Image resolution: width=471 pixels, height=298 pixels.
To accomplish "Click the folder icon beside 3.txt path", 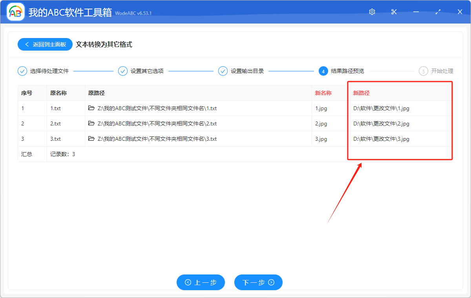I will [x=91, y=139].
